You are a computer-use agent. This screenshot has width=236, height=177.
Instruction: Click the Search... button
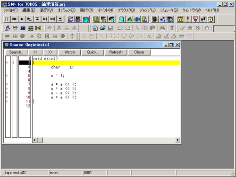click(x=16, y=52)
